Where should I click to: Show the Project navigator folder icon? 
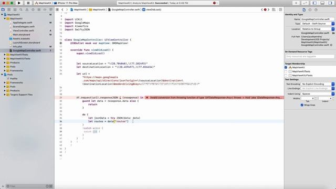tap(3, 9)
